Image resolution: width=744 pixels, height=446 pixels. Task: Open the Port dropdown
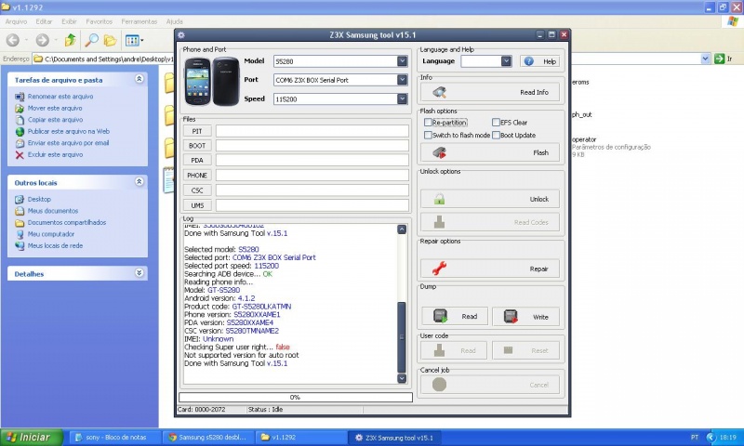pos(402,80)
